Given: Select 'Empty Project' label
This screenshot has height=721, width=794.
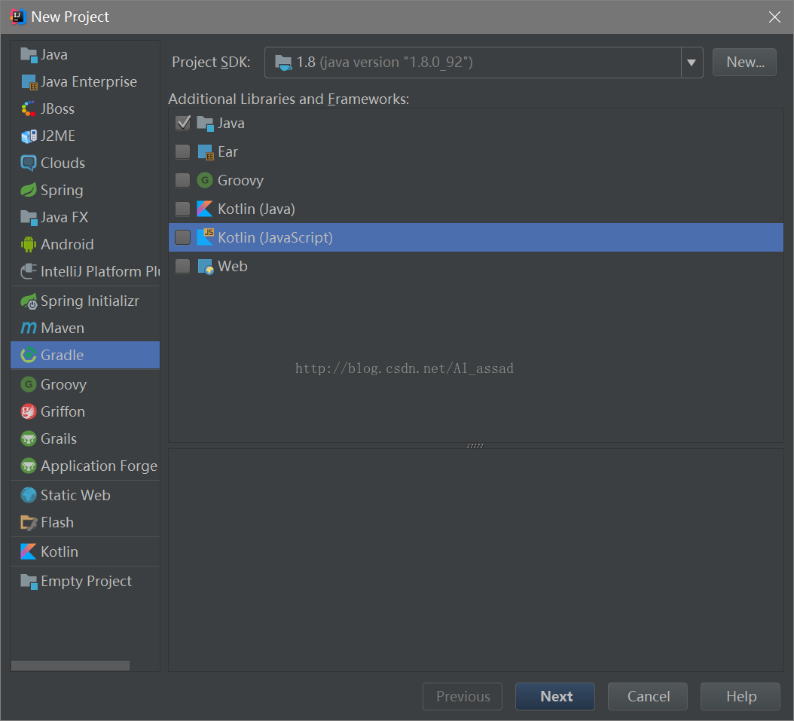Looking at the screenshot, I should pyautogui.click(x=86, y=582).
